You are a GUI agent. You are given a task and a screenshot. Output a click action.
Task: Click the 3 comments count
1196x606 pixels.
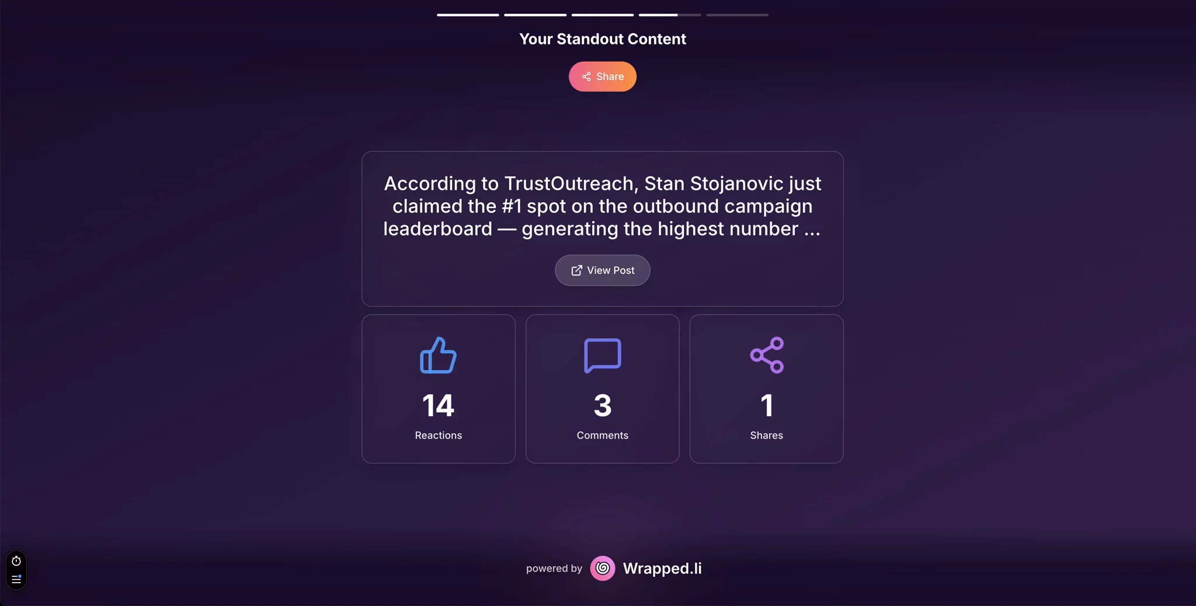[x=602, y=406]
